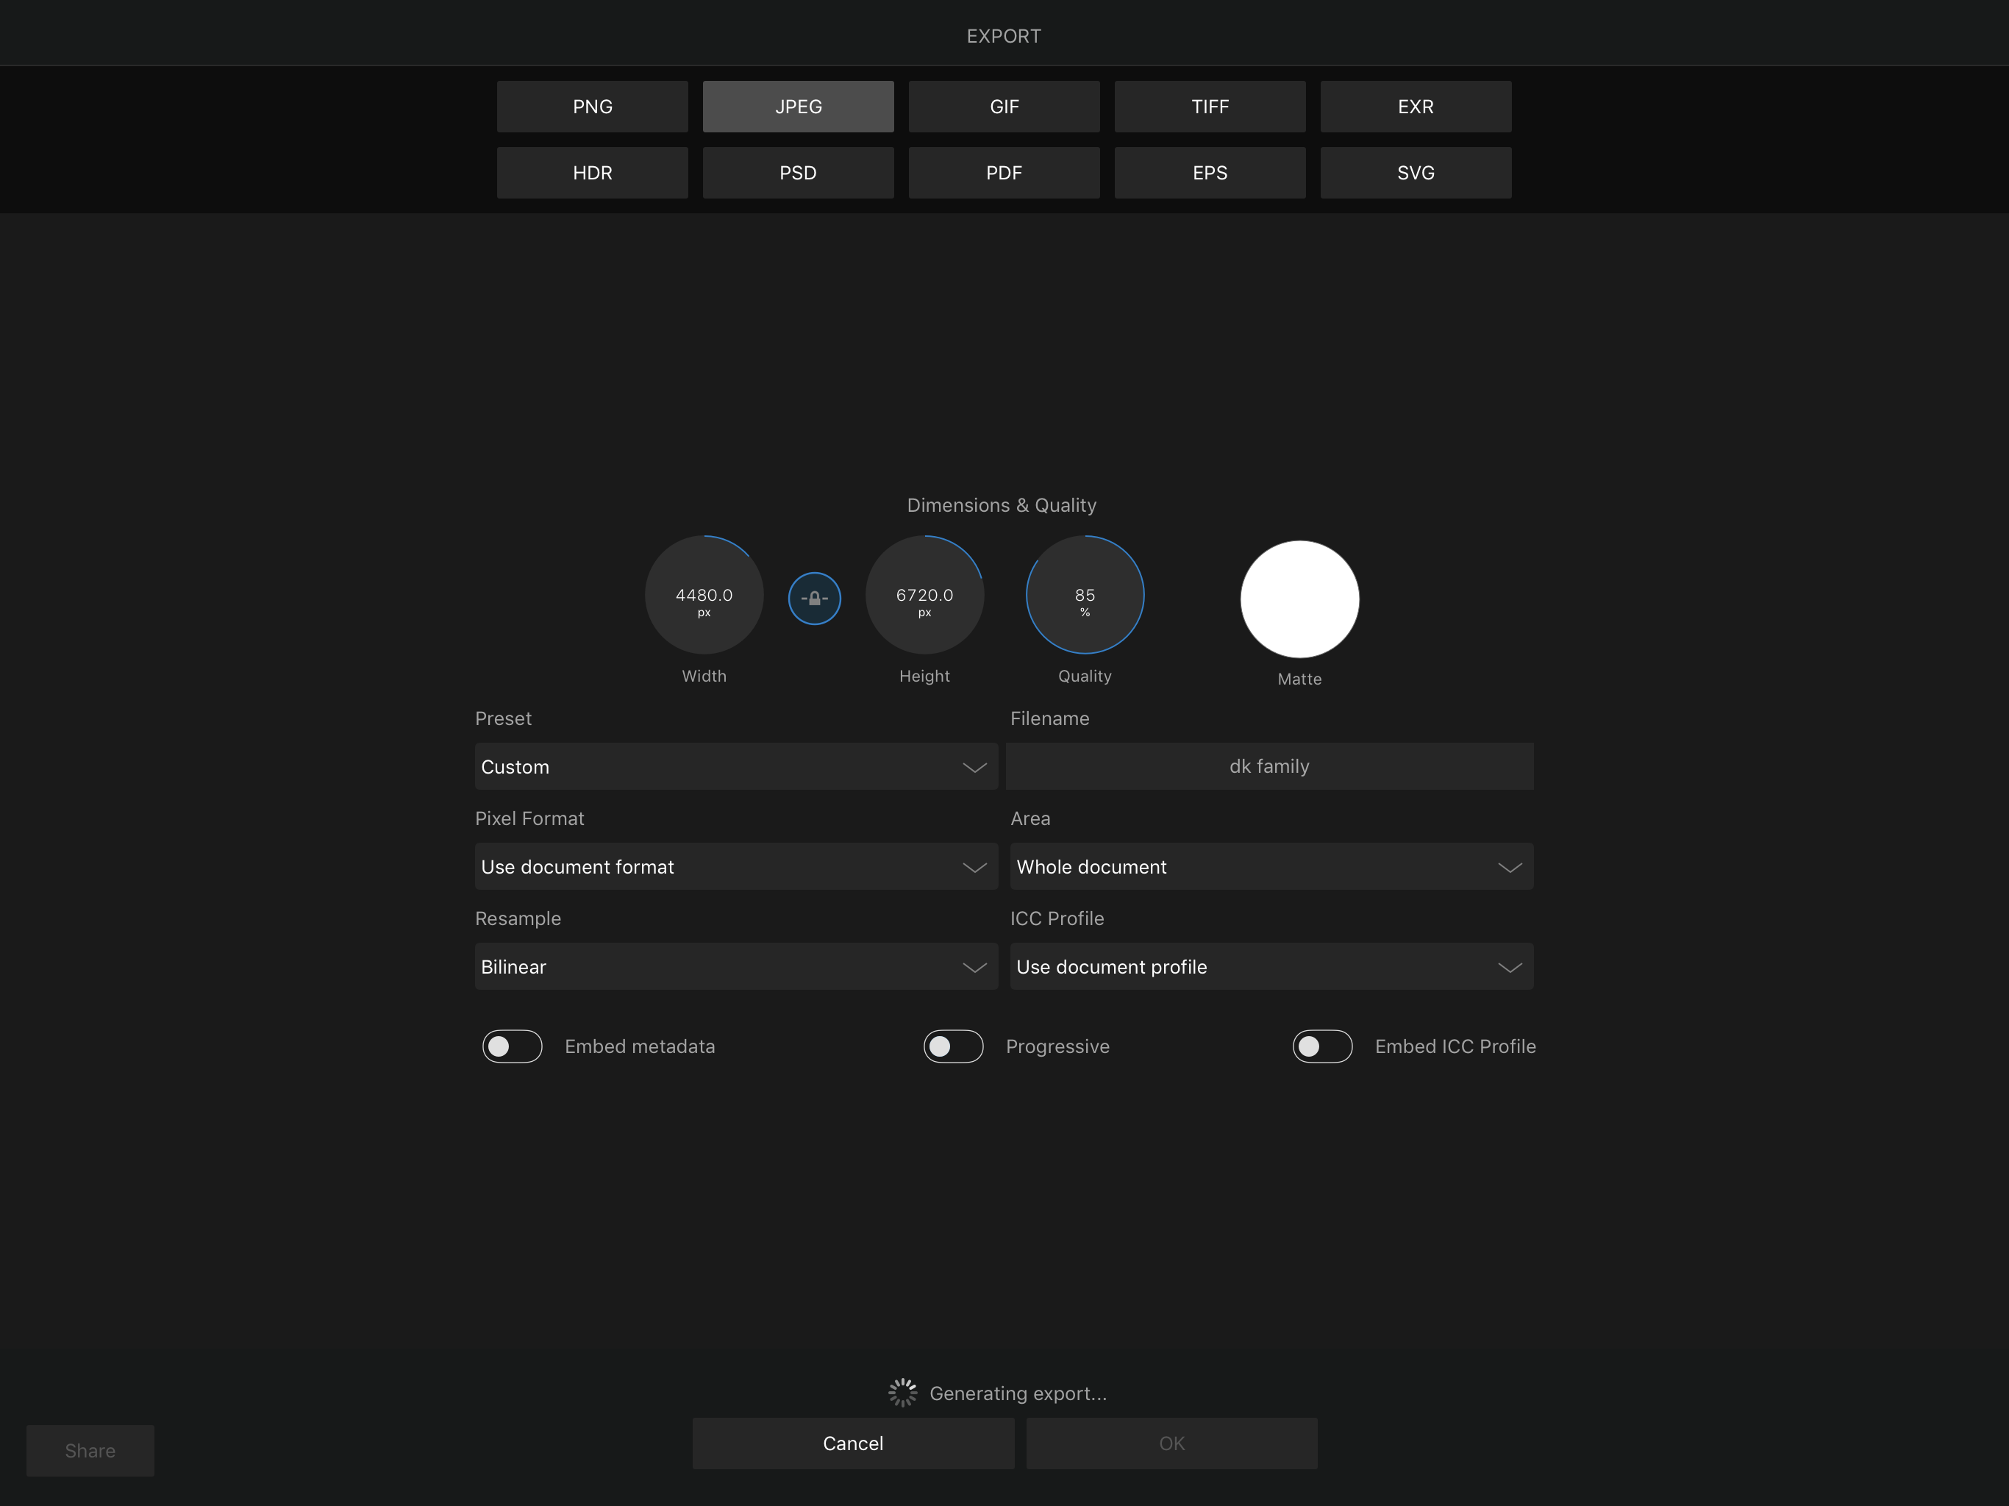The image size is (2009, 1506).
Task: Open the Area dropdown showing Whole document
Action: 1271,866
